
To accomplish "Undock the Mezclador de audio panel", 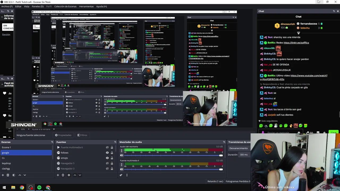I will tap(224, 142).
